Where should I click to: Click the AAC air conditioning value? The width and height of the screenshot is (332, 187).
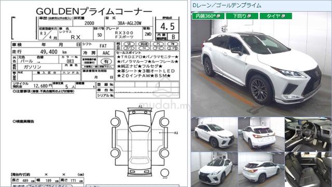106,53
